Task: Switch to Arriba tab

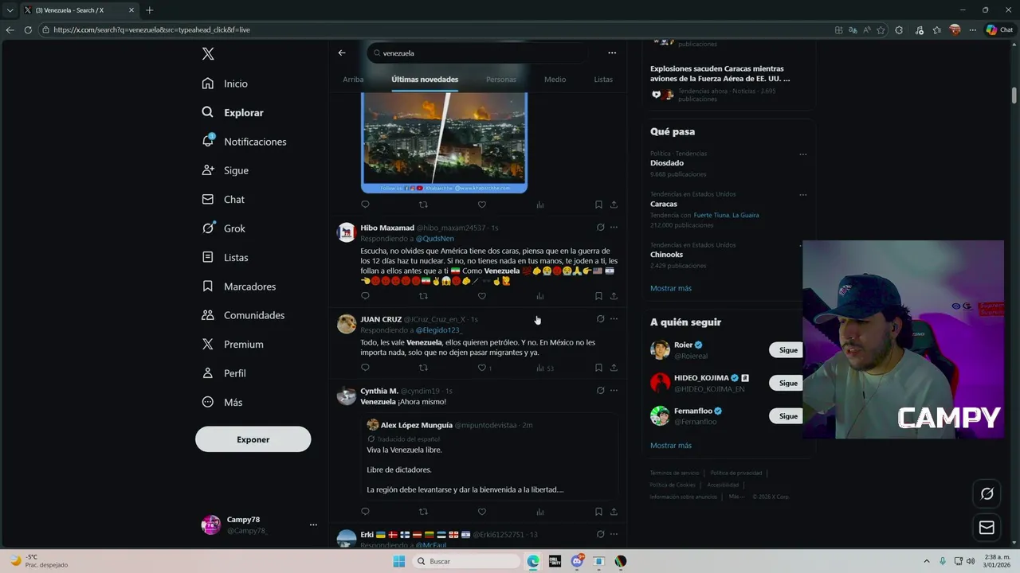Action: coord(353,80)
